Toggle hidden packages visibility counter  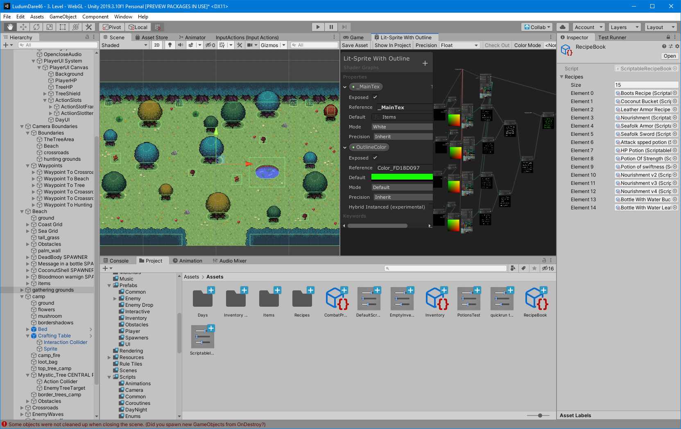(548, 268)
